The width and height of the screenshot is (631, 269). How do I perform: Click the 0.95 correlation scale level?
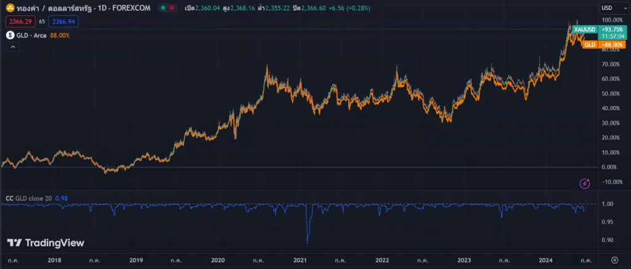click(608, 222)
